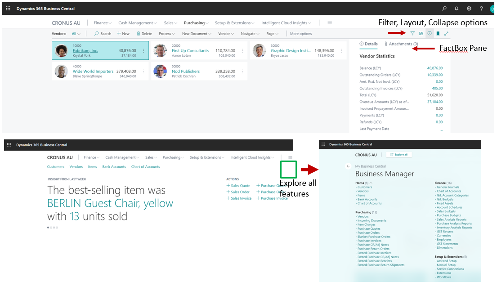The image size is (497, 286).
Task: Open the filter pane funnel icon
Action: pyautogui.click(x=412, y=34)
